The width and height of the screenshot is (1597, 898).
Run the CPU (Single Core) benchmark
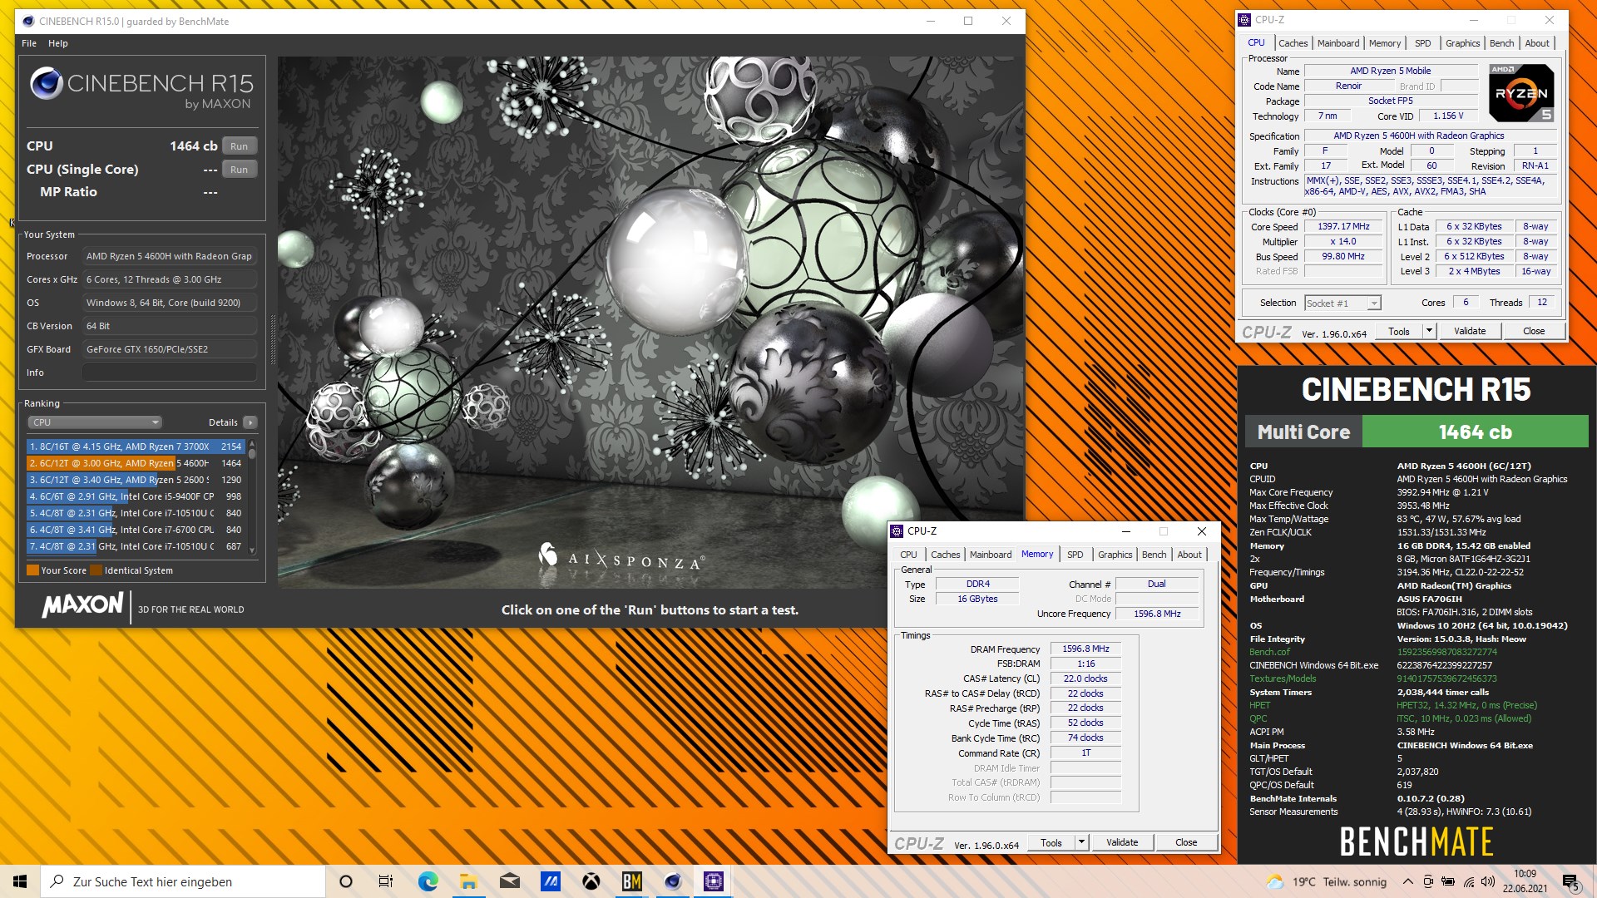pos(240,170)
